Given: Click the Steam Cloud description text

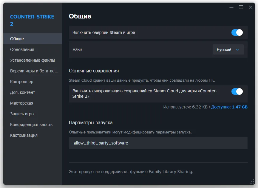Looking at the screenshot, I should tap(142, 80).
